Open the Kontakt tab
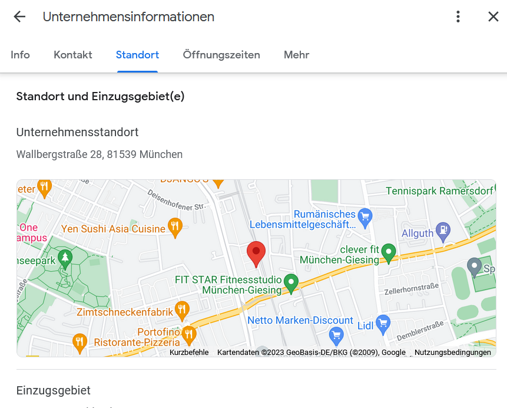The height and width of the screenshot is (408, 507). pyautogui.click(x=73, y=55)
